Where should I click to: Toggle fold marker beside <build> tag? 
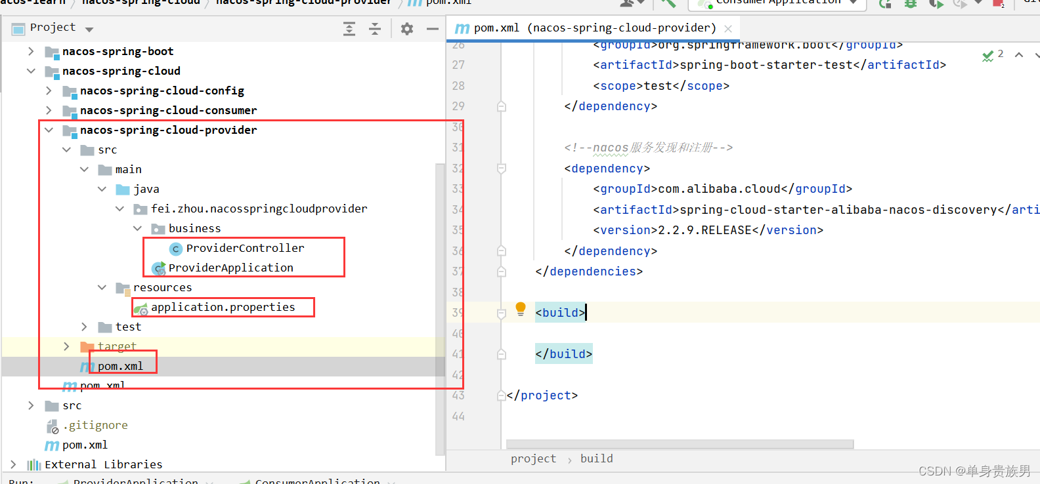click(x=502, y=313)
